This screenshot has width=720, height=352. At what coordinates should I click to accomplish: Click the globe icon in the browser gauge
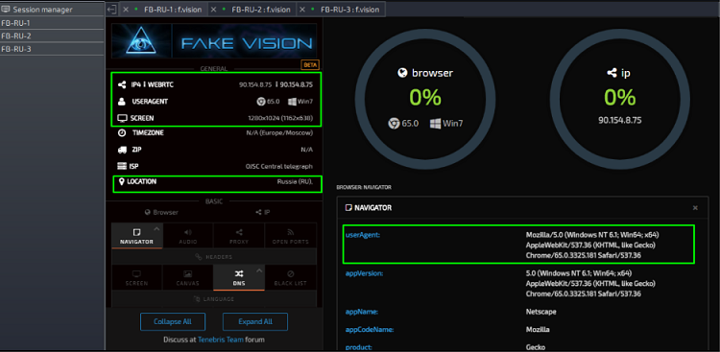(x=402, y=73)
